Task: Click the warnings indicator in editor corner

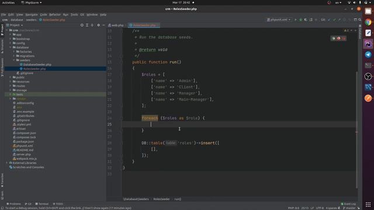Action: 347,30
